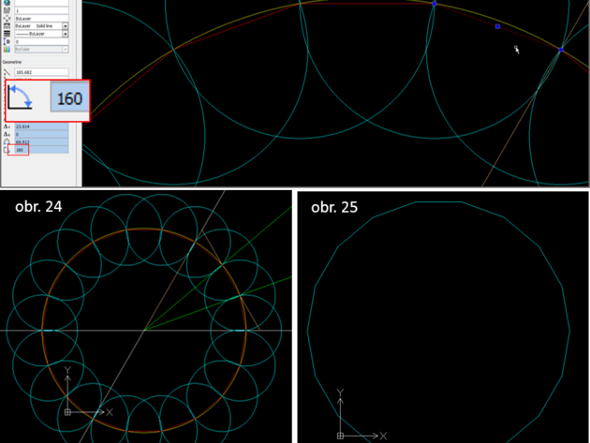Click the linetype scale field showing 1
Screen dimensions: 590x443
41,10
